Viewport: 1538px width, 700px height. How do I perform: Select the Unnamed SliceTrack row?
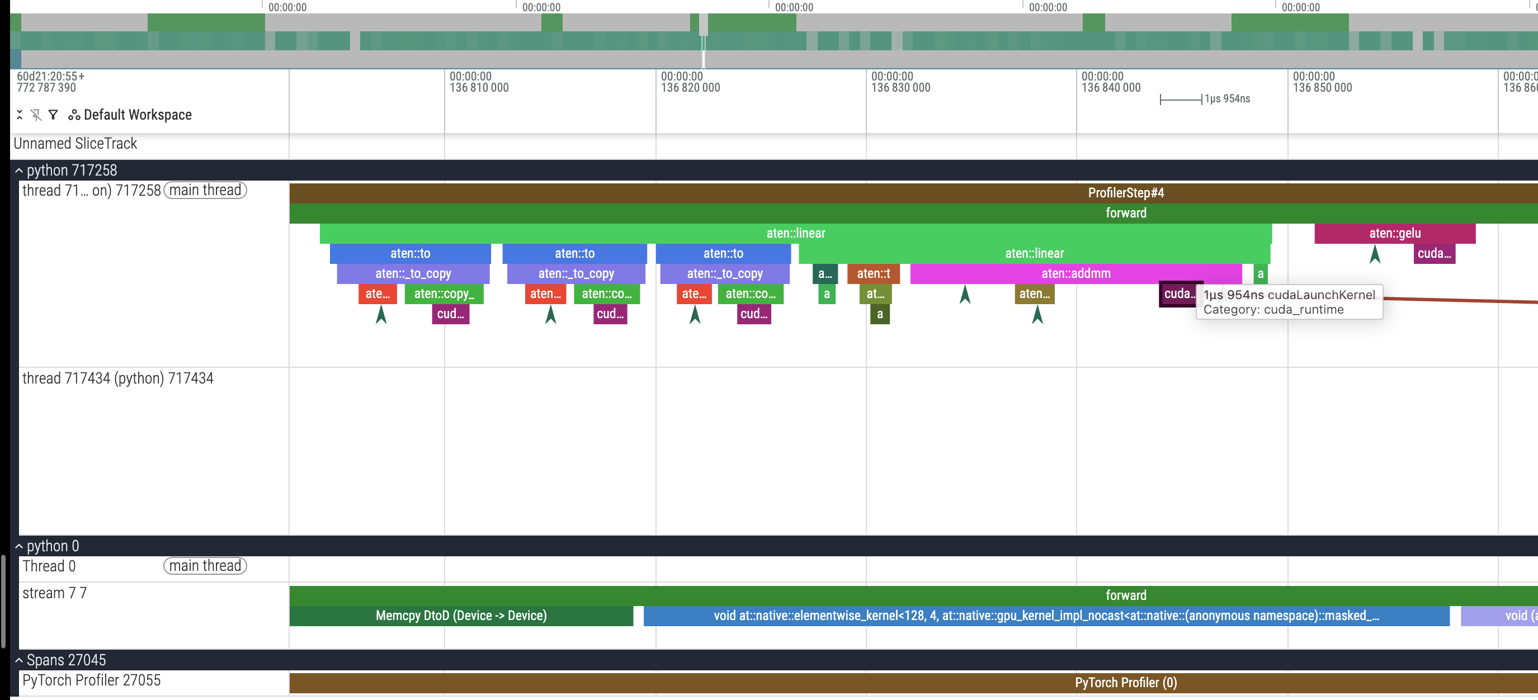click(x=76, y=144)
